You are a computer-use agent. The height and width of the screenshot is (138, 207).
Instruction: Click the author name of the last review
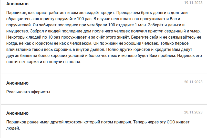(x=17, y=113)
